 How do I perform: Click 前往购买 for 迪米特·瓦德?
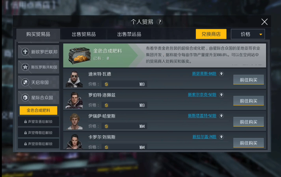[x=248, y=80]
